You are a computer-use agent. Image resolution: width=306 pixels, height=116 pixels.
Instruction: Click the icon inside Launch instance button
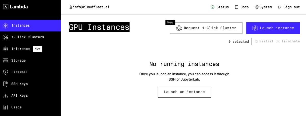tap(255, 28)
